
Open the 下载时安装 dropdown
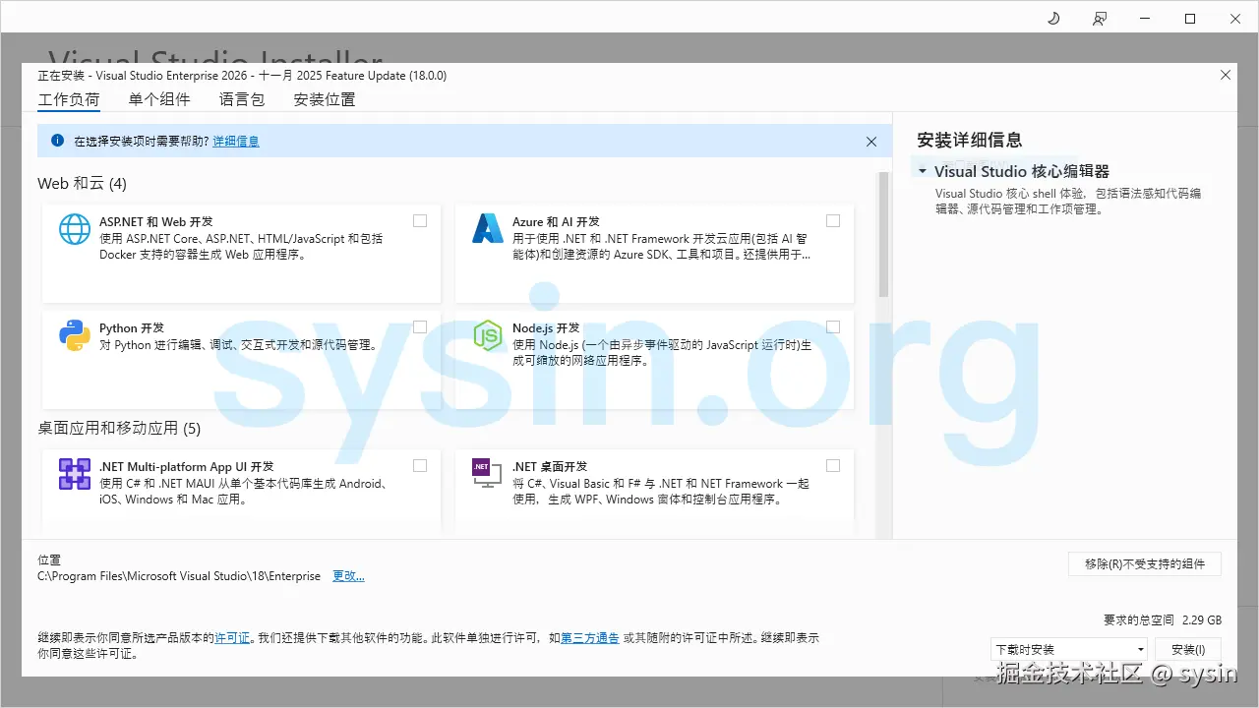[x=1069, y=650]
